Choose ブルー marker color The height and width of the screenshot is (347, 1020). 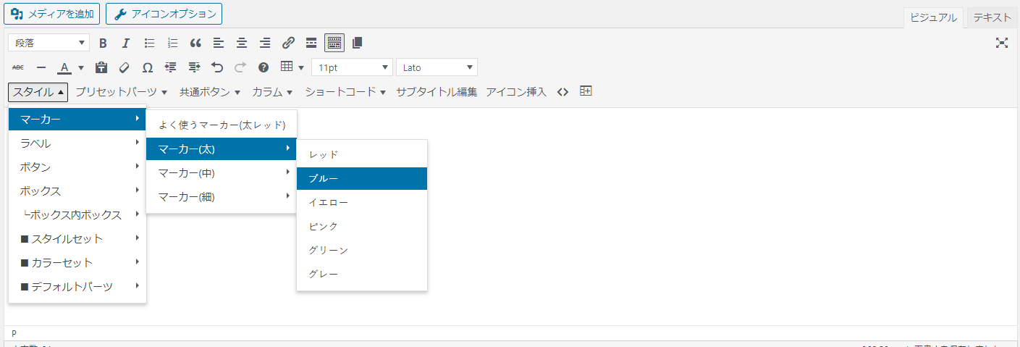pyautogui.click(x=362, y=179)
